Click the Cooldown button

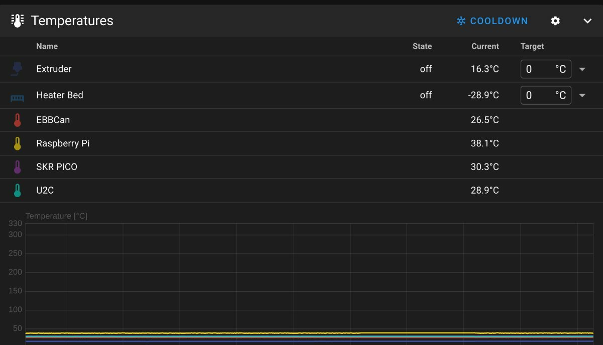(492, 21)
